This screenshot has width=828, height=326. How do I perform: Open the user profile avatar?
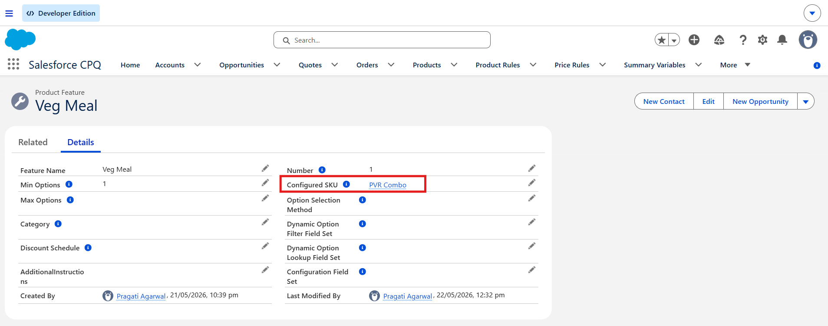click(x=808, y=40)
